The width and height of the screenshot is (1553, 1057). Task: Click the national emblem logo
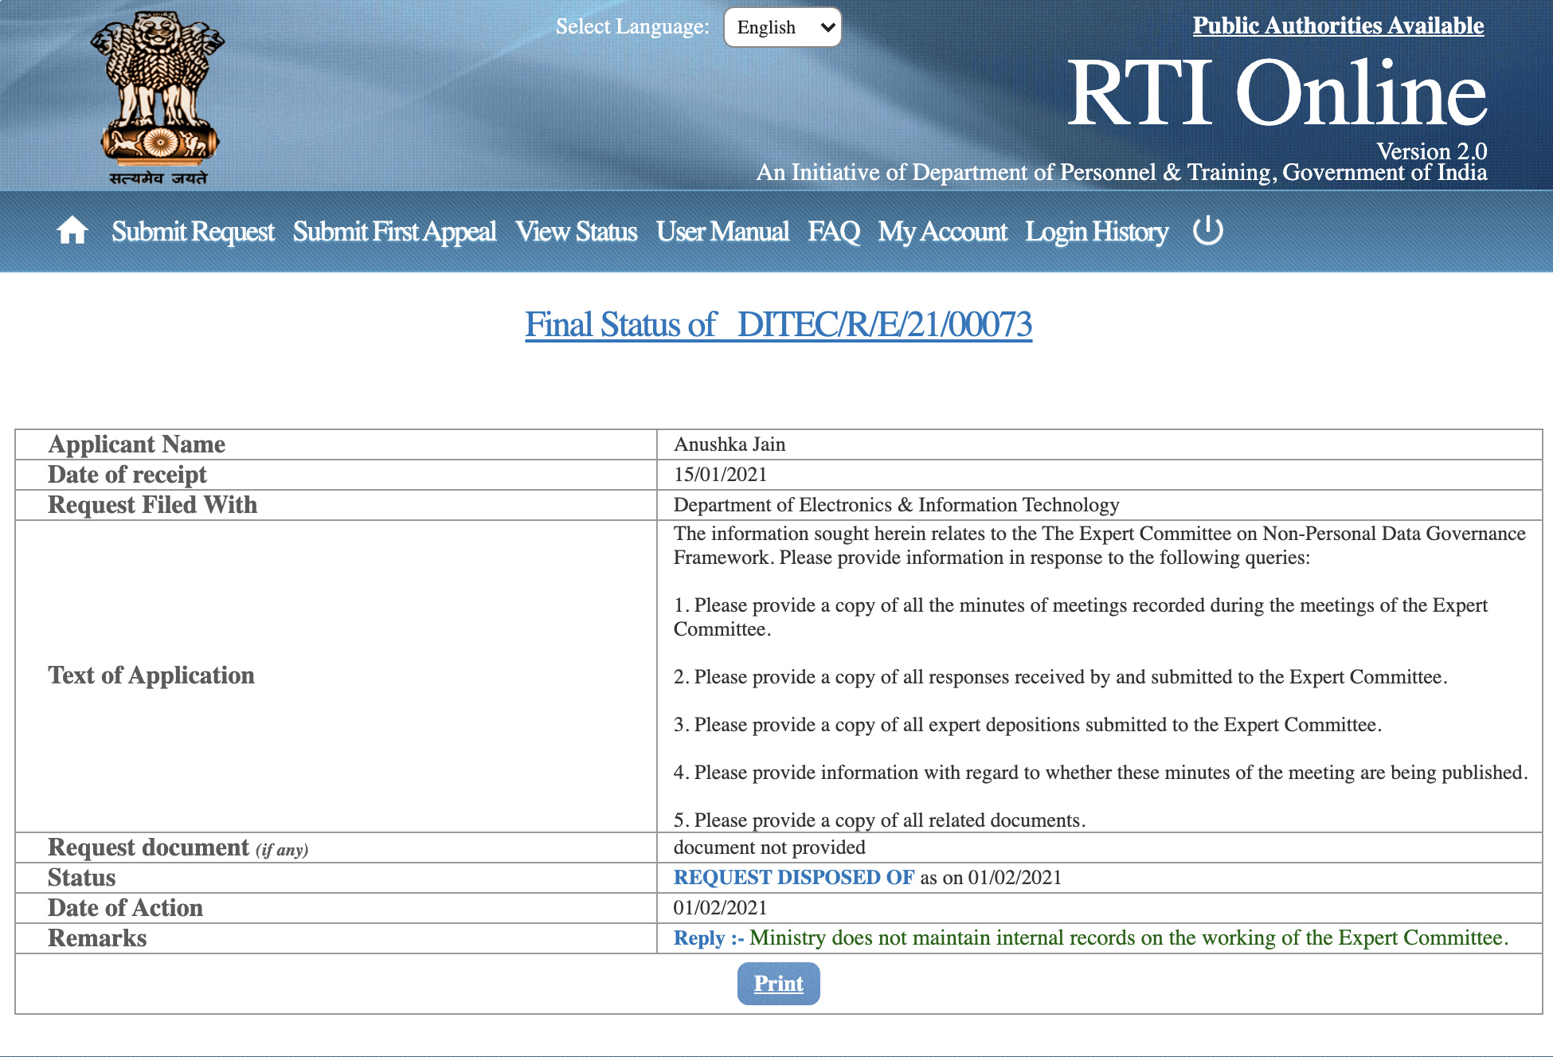click(158, 97)
